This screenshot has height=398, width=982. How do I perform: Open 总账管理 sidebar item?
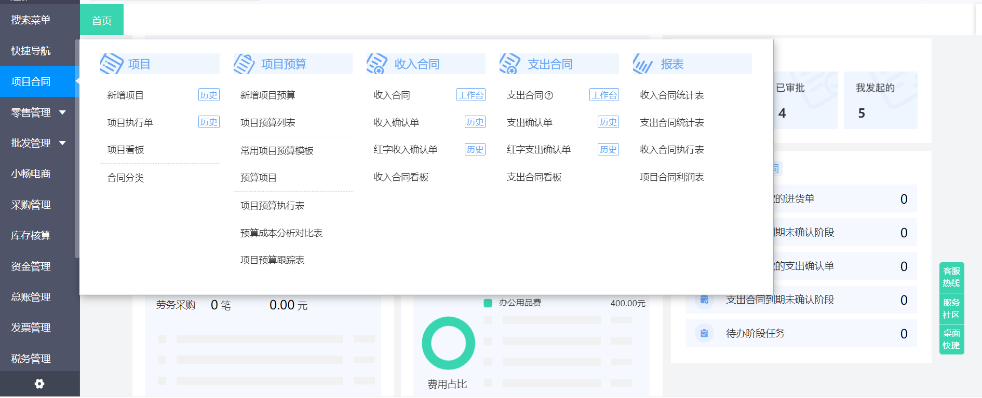[31, 297]
